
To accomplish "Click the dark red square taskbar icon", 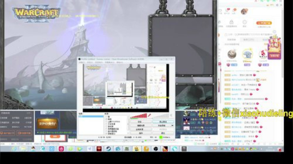I will pyautogui.click(x=99, y=149).
